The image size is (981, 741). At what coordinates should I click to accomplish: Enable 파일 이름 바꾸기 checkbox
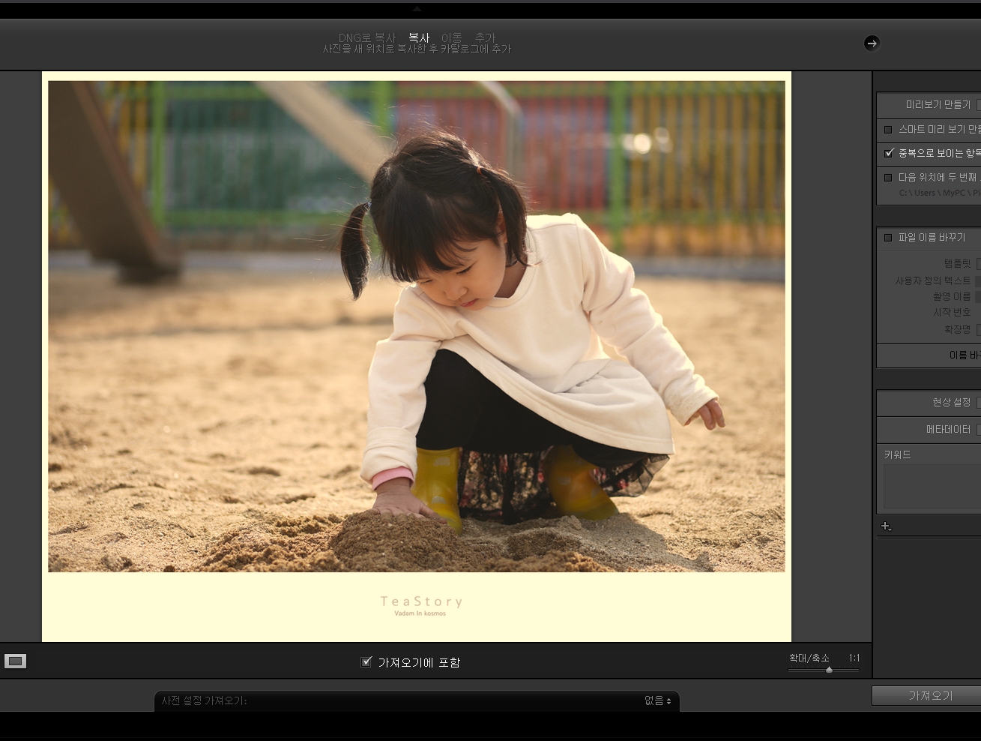point(888,238)
